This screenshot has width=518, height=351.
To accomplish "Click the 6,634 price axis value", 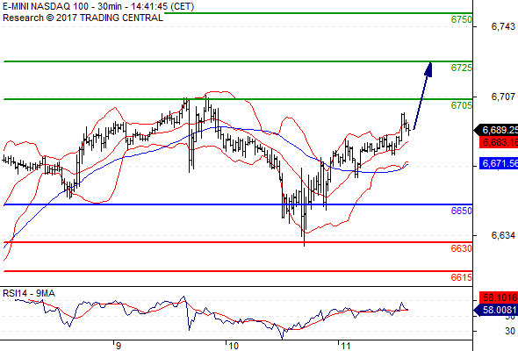I will tap(503, 235).
